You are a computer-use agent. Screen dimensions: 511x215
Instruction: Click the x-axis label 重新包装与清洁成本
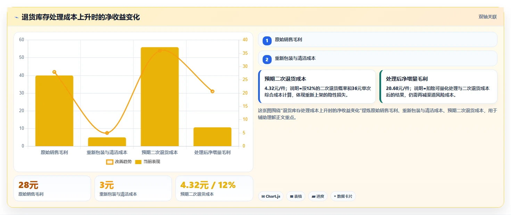point(107,152)
